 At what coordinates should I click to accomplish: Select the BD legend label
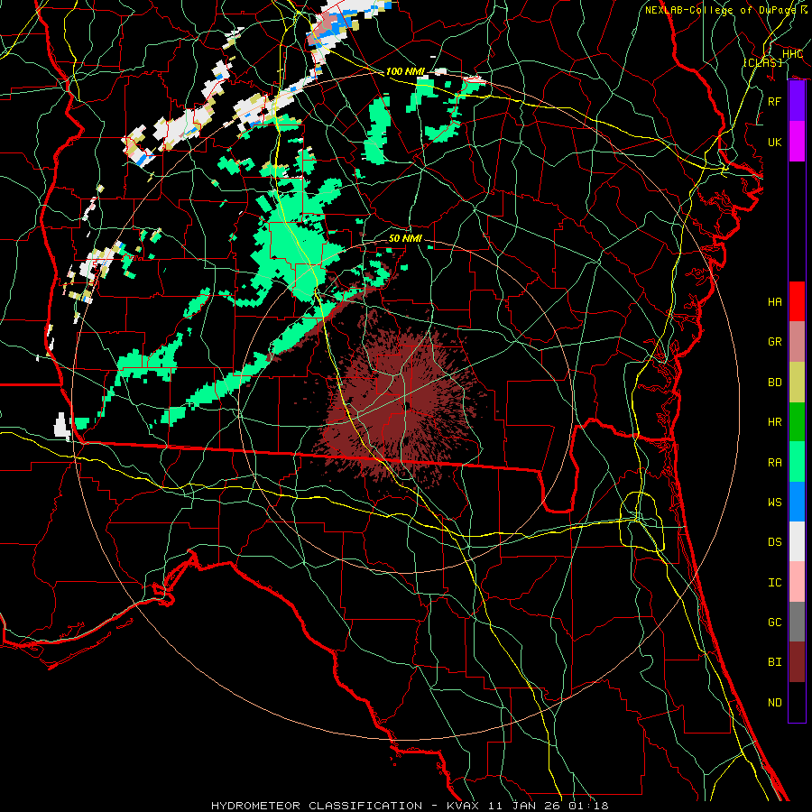(x=775, y=383)
